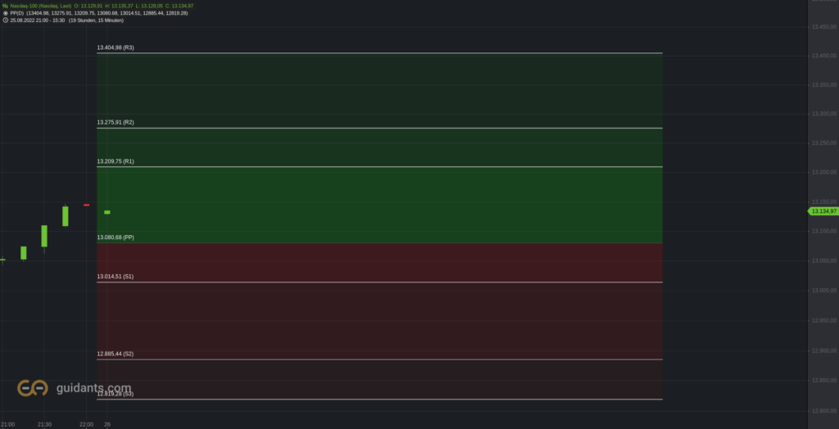Click the latest green candle after date 26

tap(107, 212)
